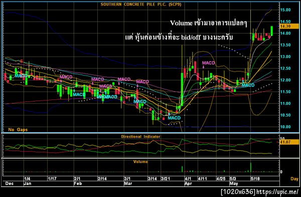This screenshot has height=197, width=301.
Task: Click the SOUTHERN CONCRETE PILE PLC. (SCP9) chart title
Action: pyautogui.click(x=140, y=4)
